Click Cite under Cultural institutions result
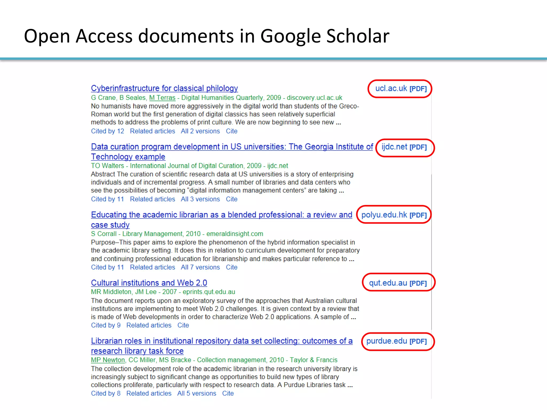Screen dimensions: 547x410 pos(183,325)
